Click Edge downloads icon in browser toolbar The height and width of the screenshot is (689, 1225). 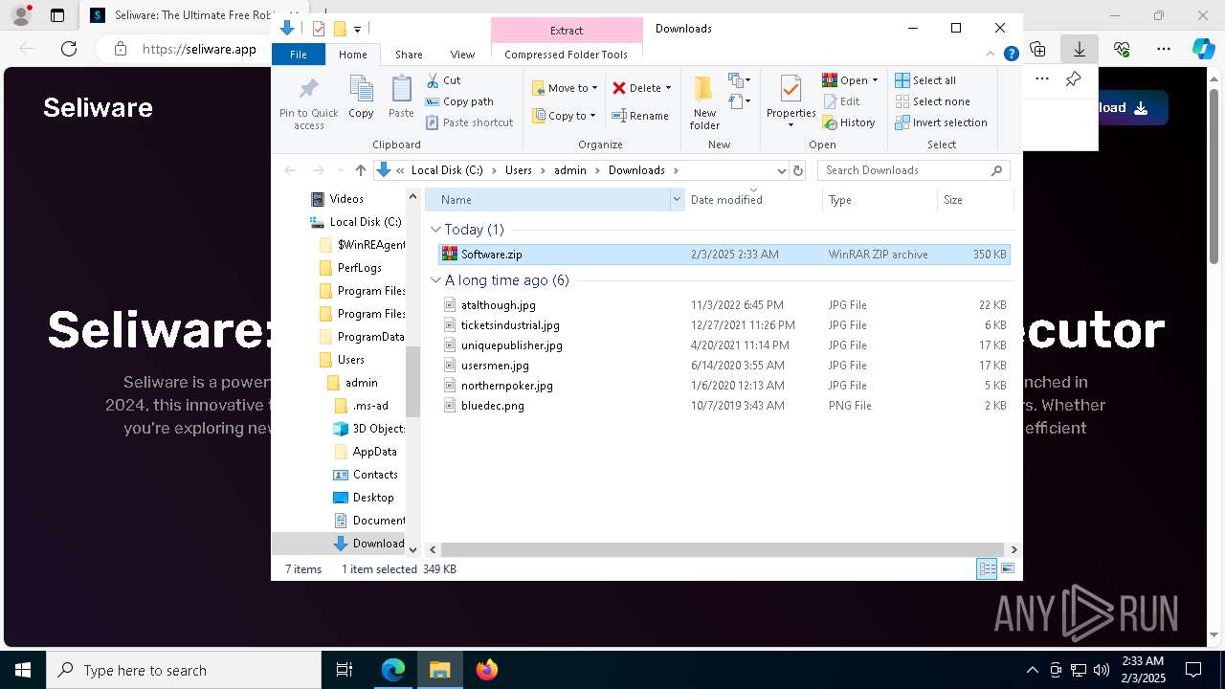click(1080, 49)
